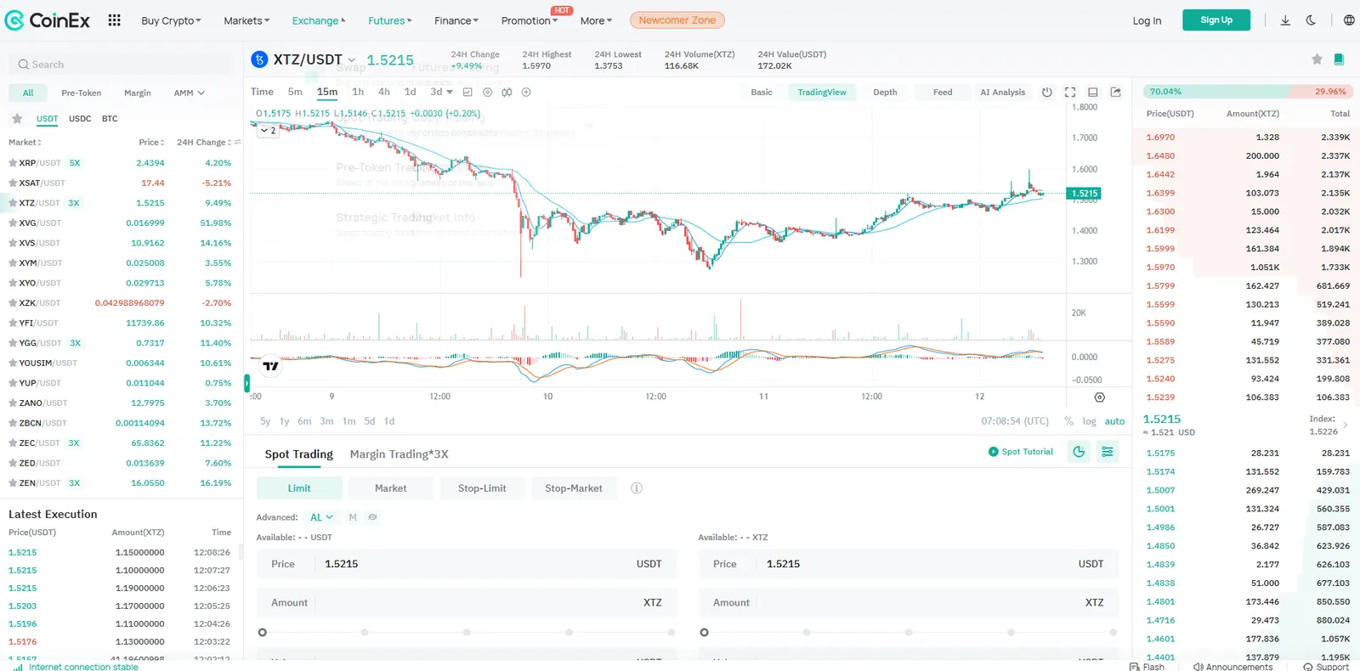
Task: Switch chart to Basic view
Action: (762, 92)
